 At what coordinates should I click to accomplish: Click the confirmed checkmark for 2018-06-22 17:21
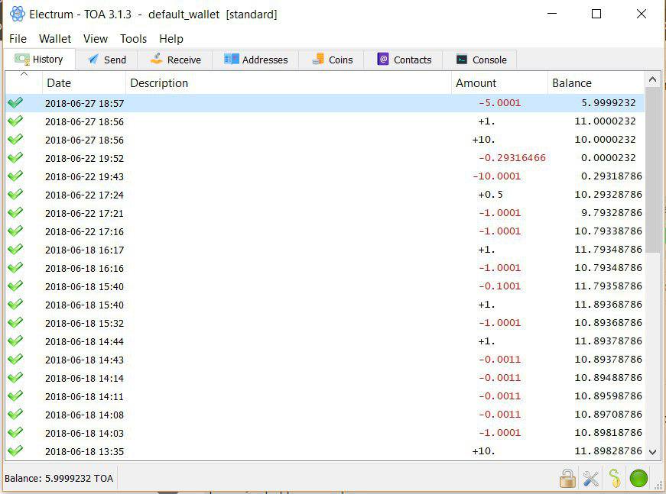(15, 212)
